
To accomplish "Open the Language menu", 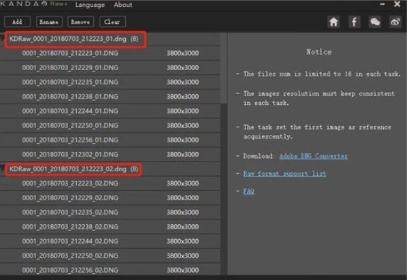I will (90, 5).
